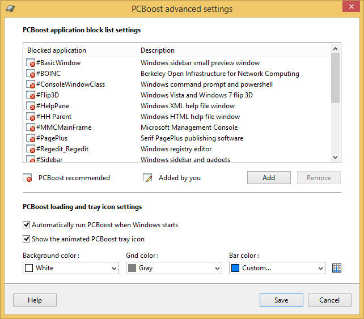This screenshot has height=319, width=364.
Task: Click the blocked icon beside #ConsoleWindowClass
Action: [x=31, y=84]
